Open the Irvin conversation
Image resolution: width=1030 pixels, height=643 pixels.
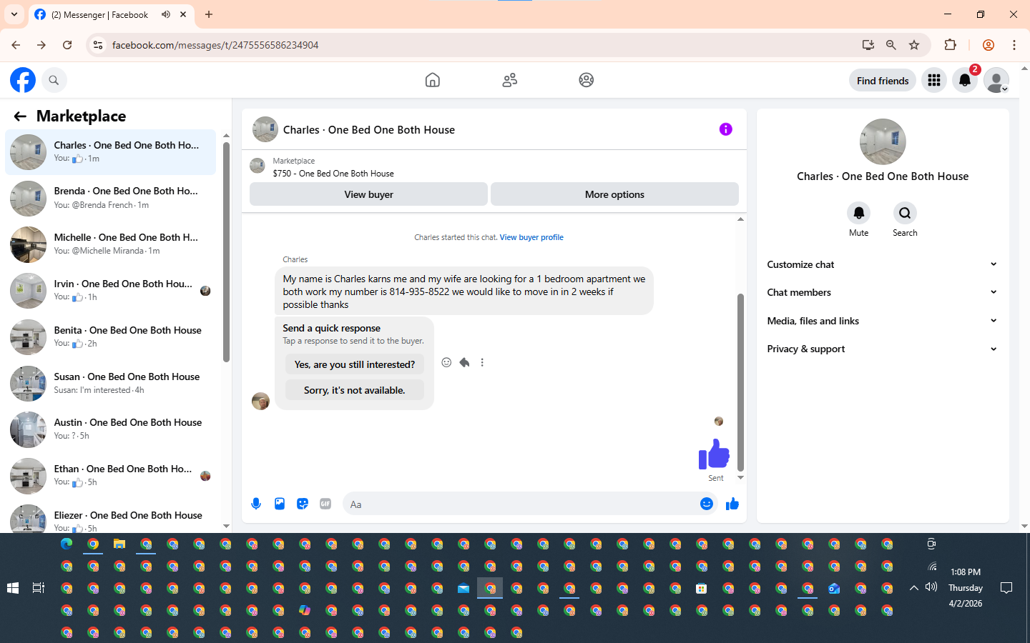point(111,291)
